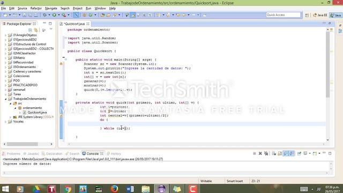Open Camtasia recorder in taskbar

coord(193,189)
